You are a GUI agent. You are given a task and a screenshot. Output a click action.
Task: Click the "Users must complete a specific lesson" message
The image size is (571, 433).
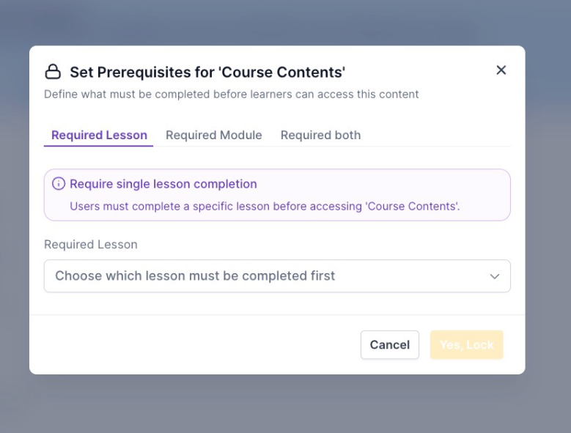pos(265,206)
